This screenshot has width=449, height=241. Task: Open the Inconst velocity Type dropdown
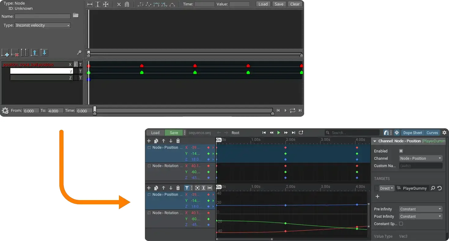pyautogui.click(x=42, y=25)
